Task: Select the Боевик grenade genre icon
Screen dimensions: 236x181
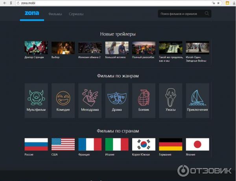Action: click(144, 97)
